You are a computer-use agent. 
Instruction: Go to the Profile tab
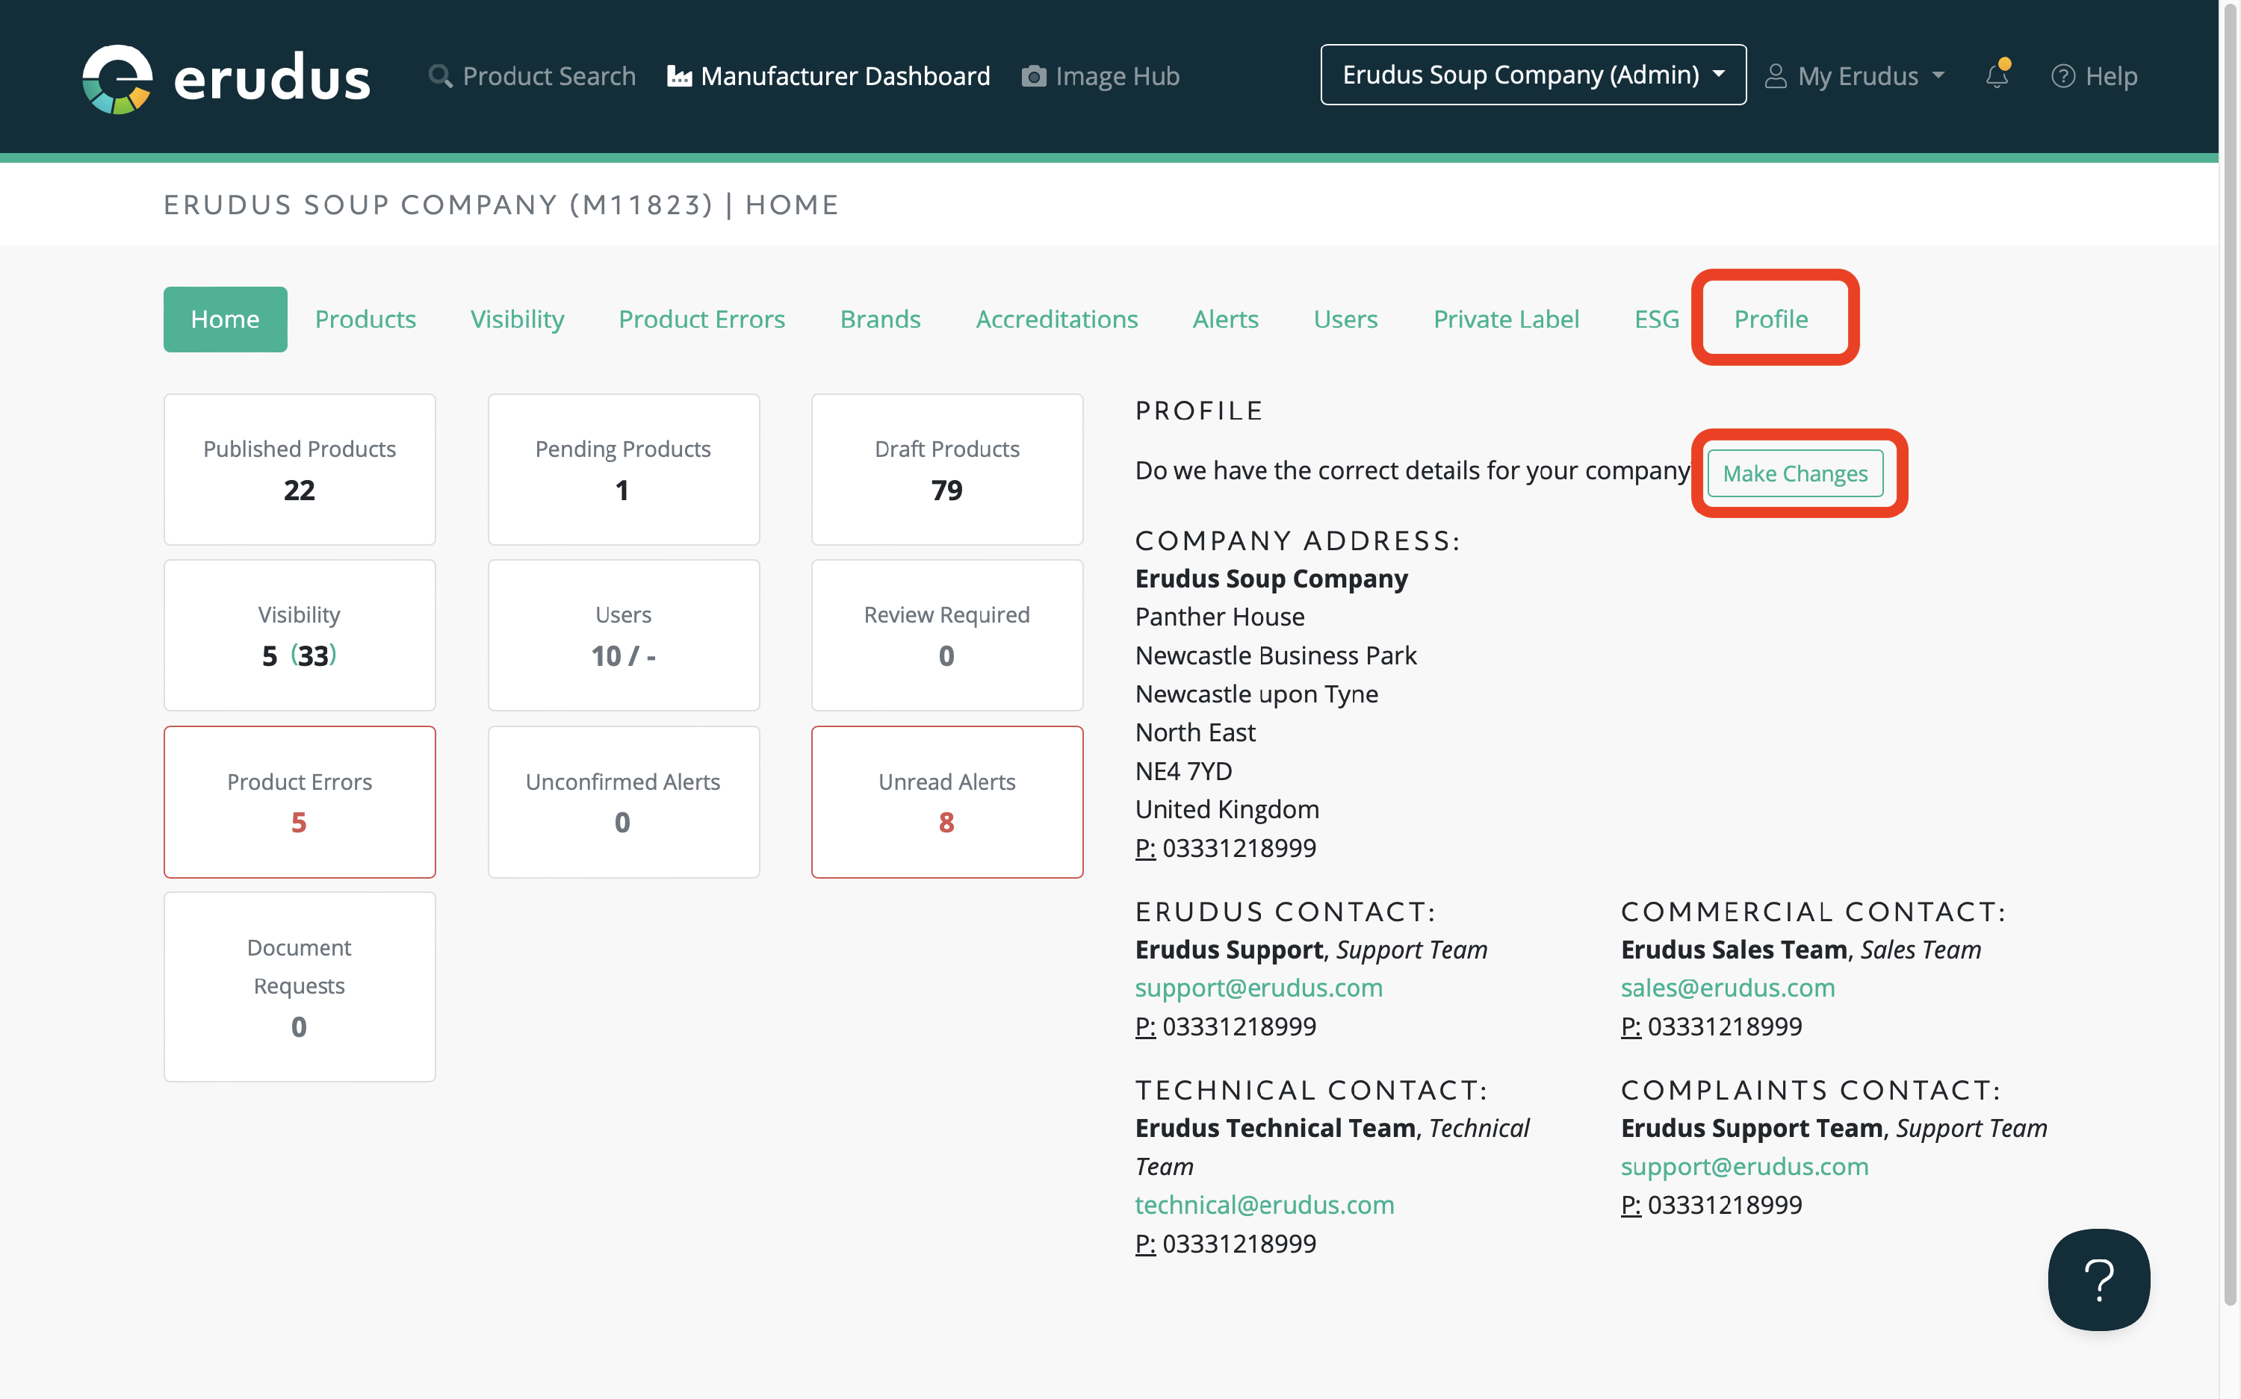coord(1770,320)
